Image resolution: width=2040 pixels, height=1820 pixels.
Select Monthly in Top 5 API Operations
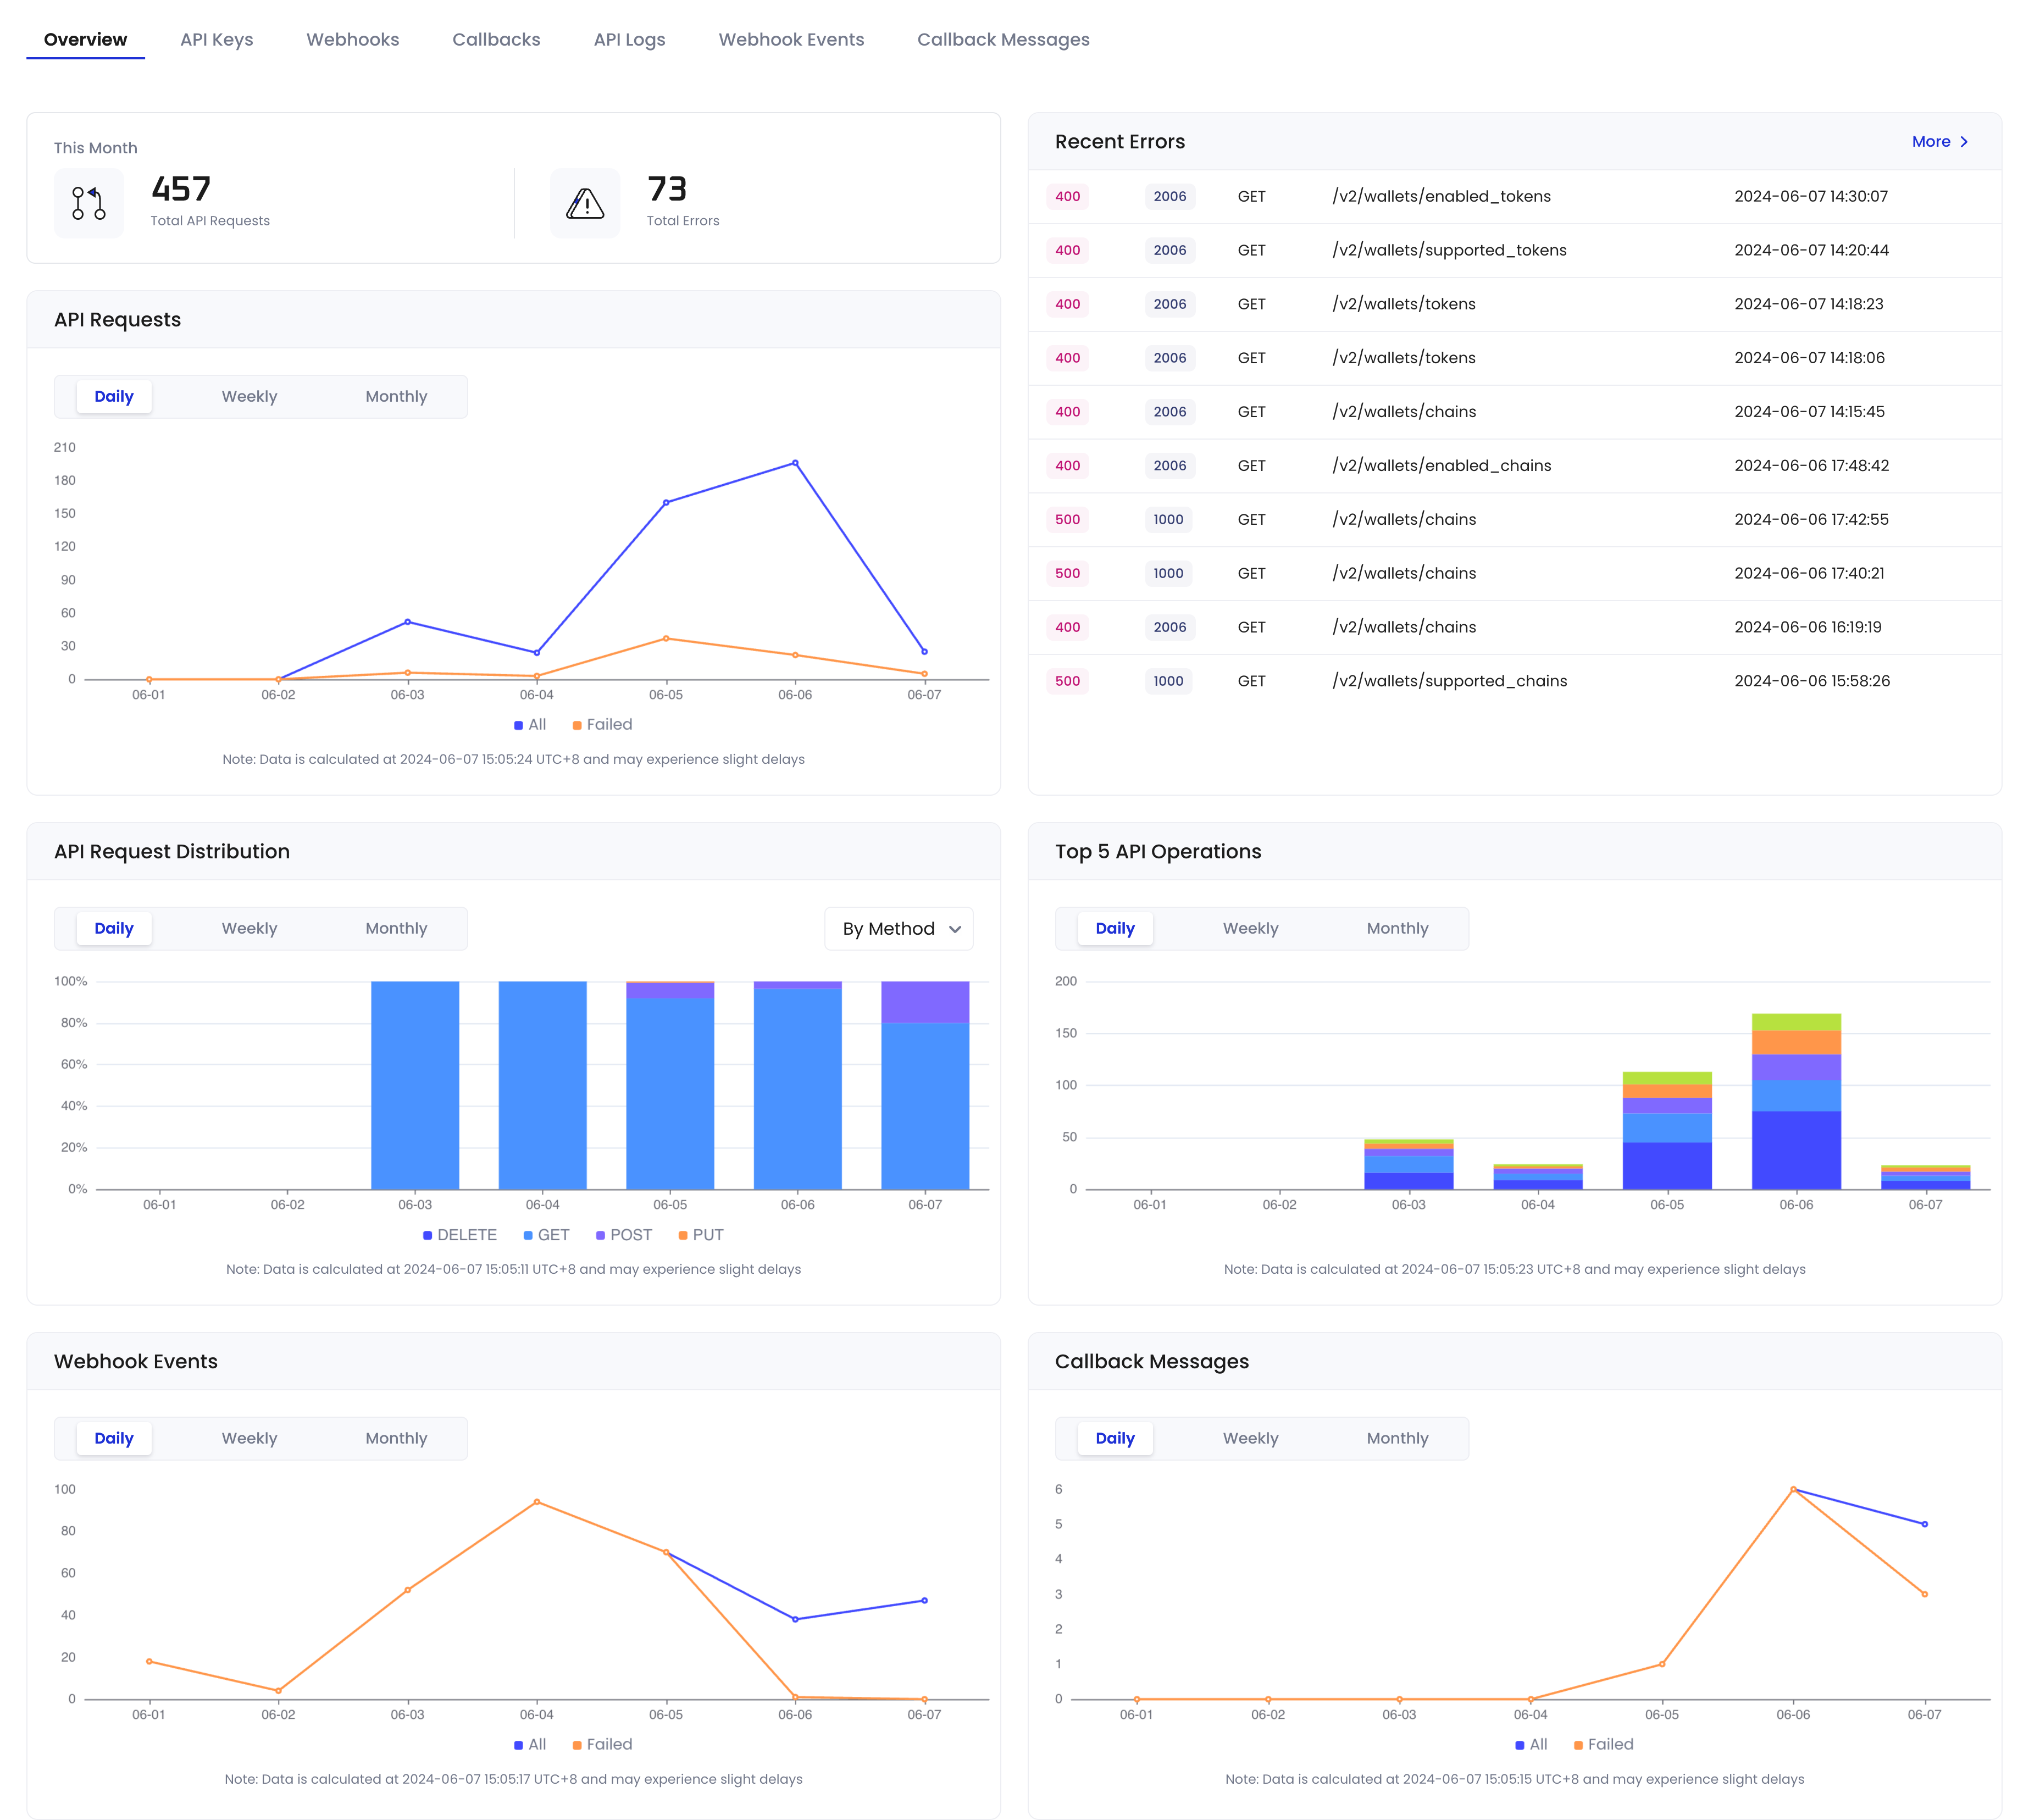pos(1398,929)
